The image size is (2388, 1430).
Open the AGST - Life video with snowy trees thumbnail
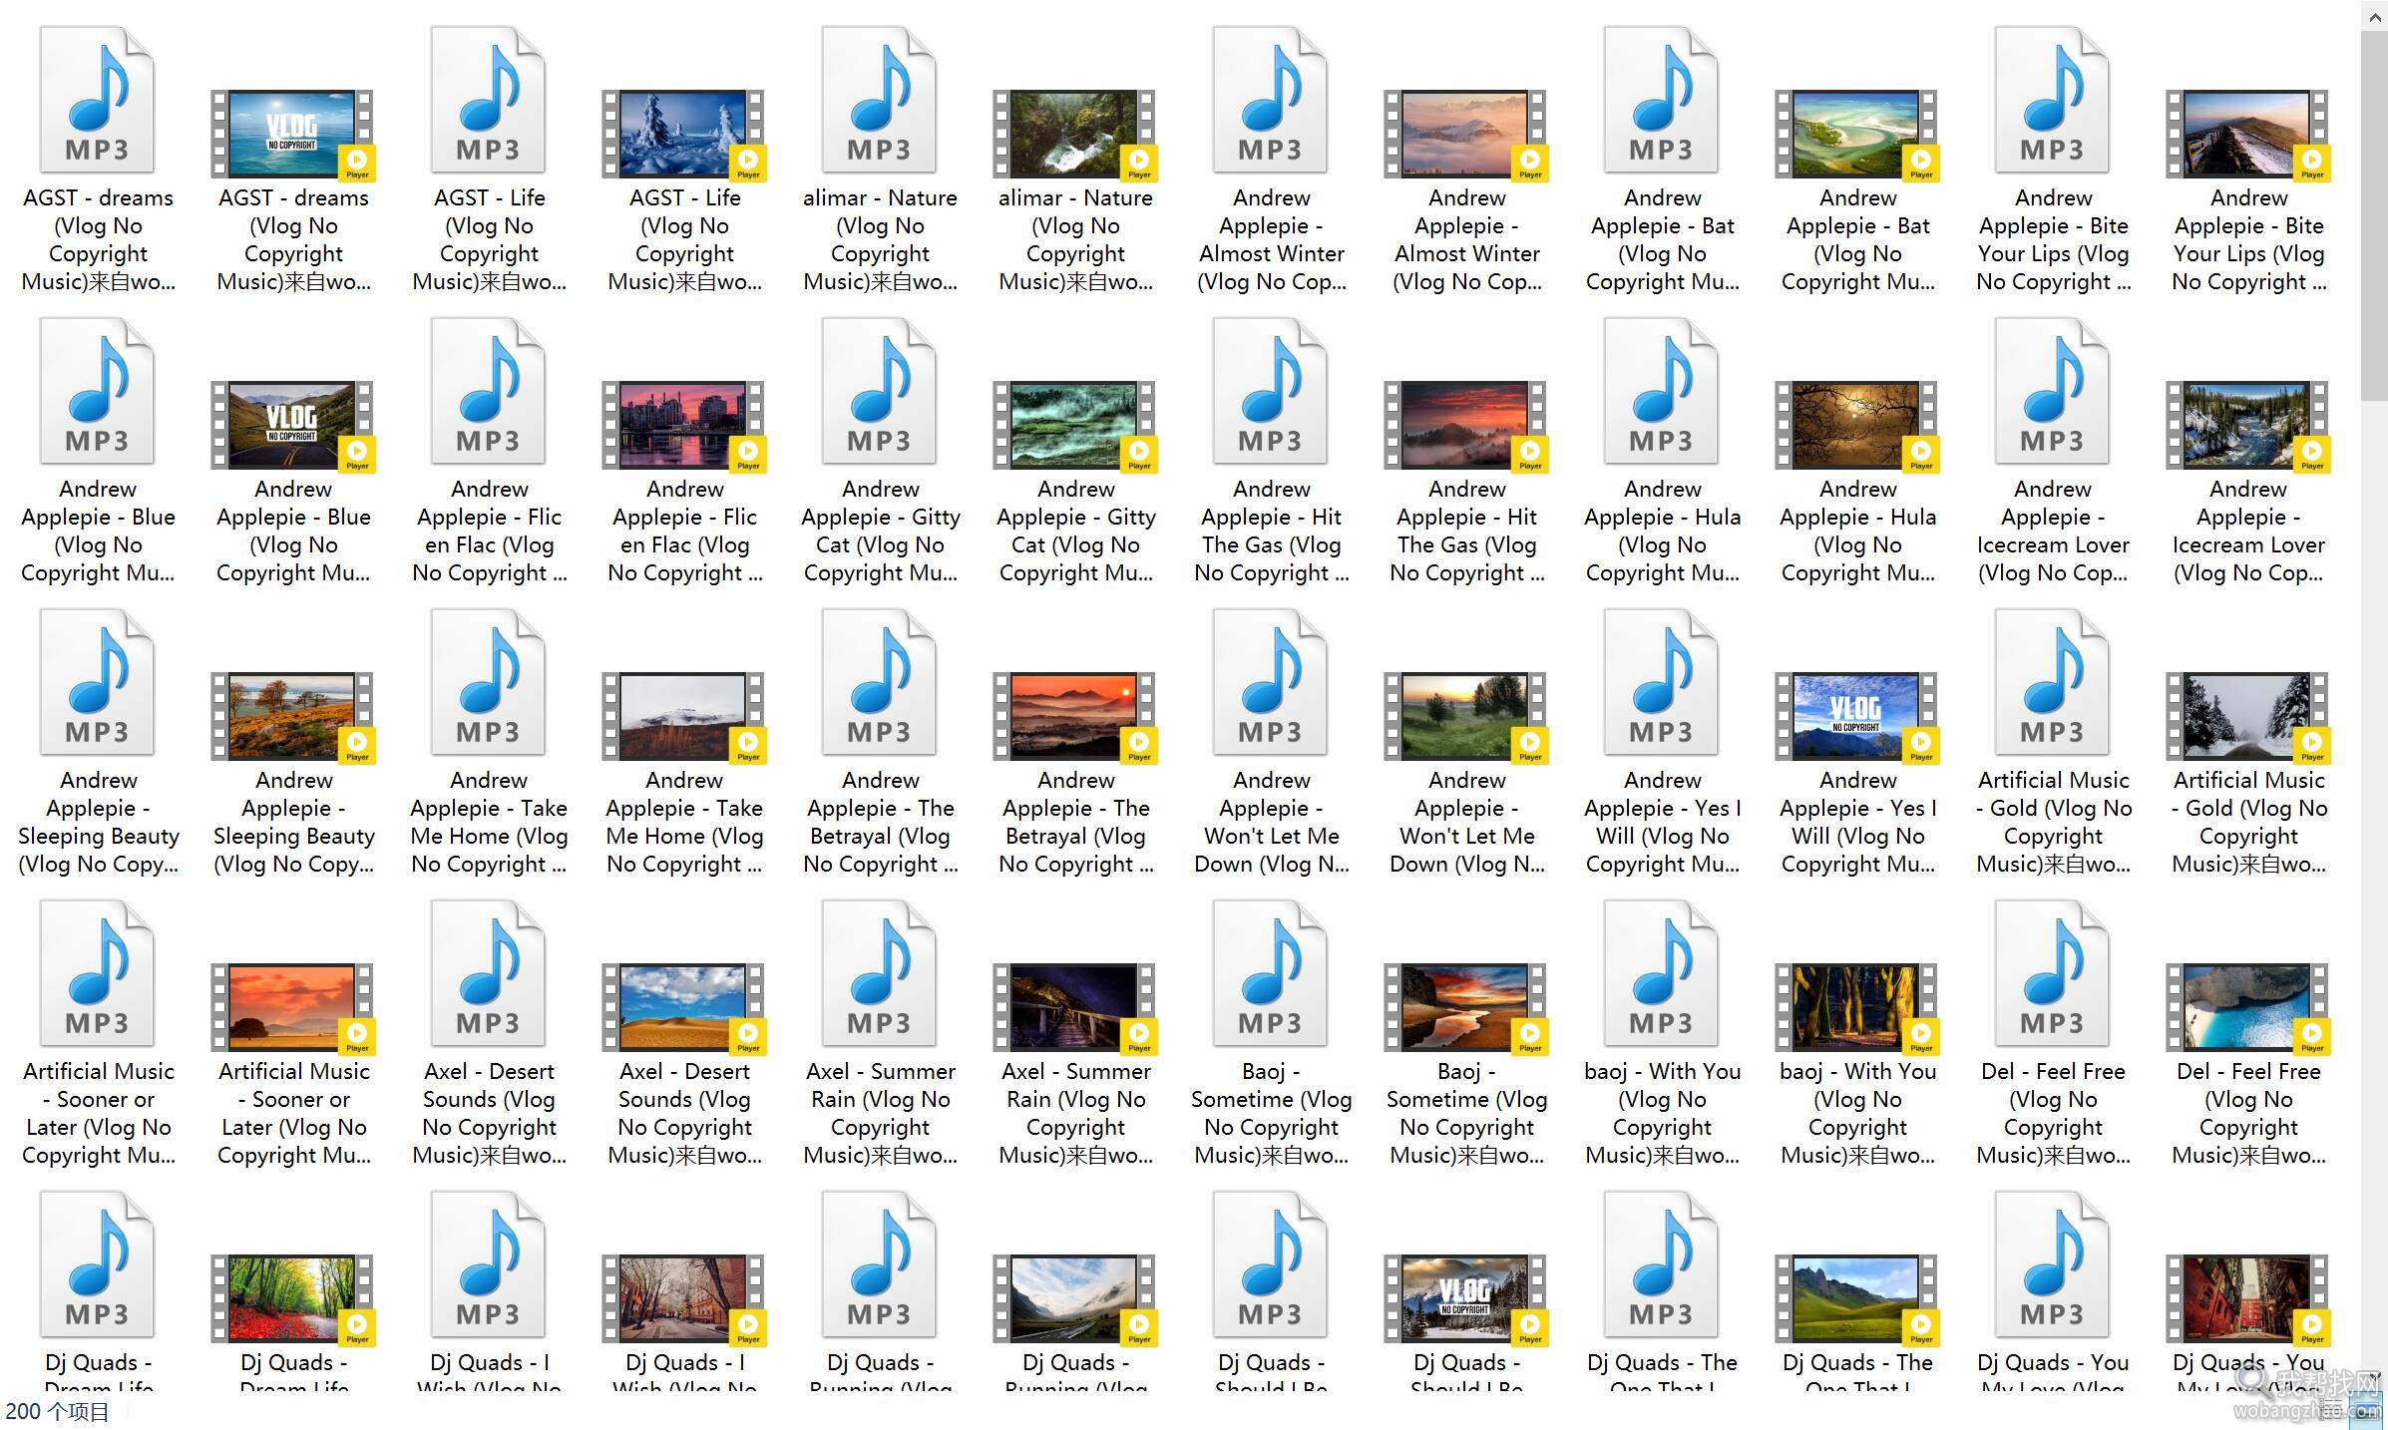pyautogui.click(x=683, y=134)
